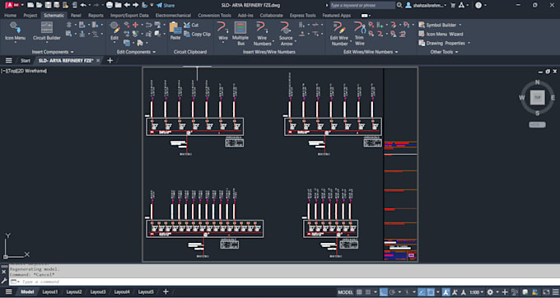Launch Circuit Builder

point(47,31)
